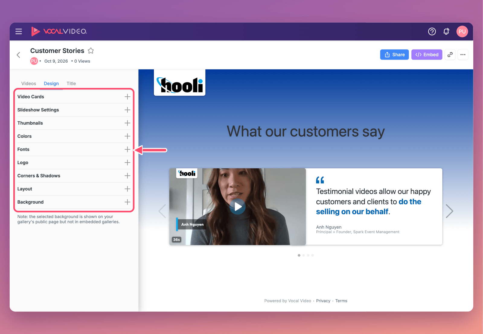Click the 'What our customers say' heading
The image size is (483, 334).
pos(306,132)
